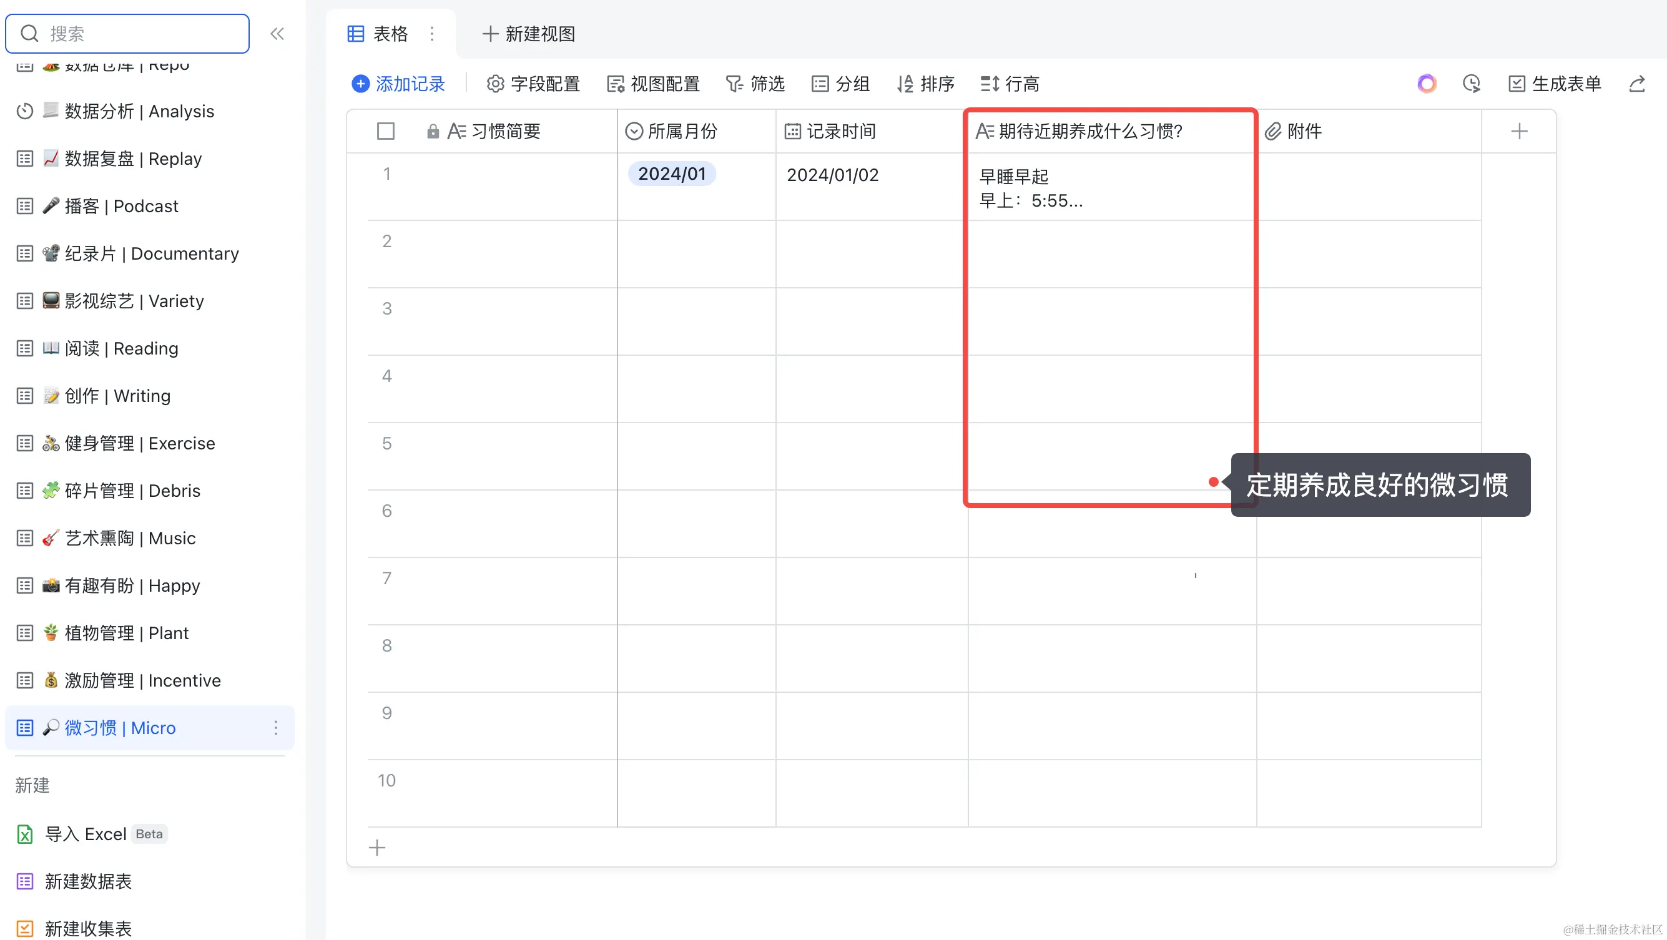The height and width of the screenshot is (940, 1667).
Task: Click the share arrow icon top right
Action: point(1637,84)
